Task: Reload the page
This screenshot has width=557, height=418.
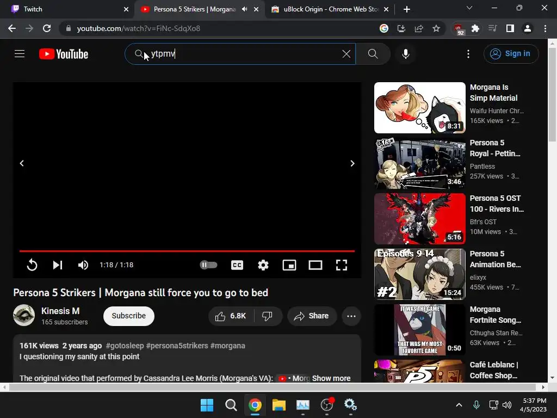Action: 47,28
